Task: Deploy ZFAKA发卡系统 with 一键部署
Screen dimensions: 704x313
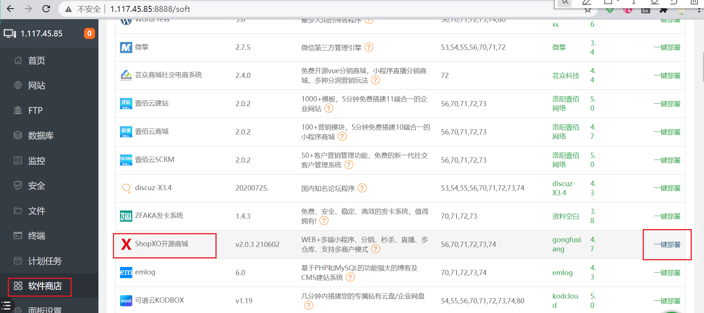Action: pyautogui.click(x=667, y=216)
